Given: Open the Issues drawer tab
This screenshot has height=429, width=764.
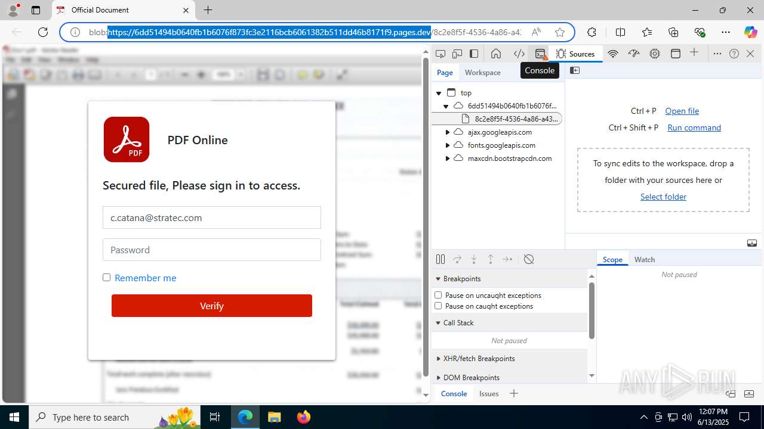Looking at the screenshot, I should pyautogui.click(x=489, y=393).
